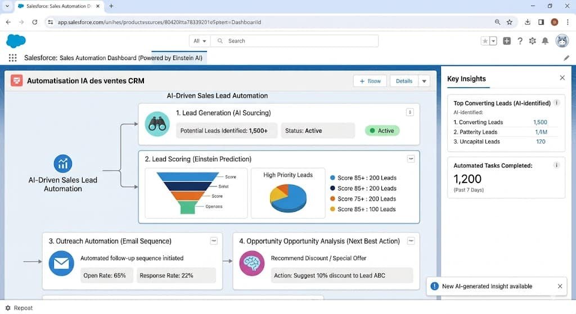Click the 1,4M Patterity Leads link

click(541, 132)
